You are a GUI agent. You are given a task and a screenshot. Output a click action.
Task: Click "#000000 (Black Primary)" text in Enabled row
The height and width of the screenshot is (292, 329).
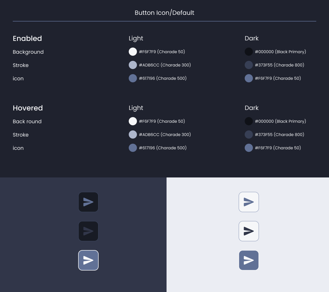[x=280, y=52]
